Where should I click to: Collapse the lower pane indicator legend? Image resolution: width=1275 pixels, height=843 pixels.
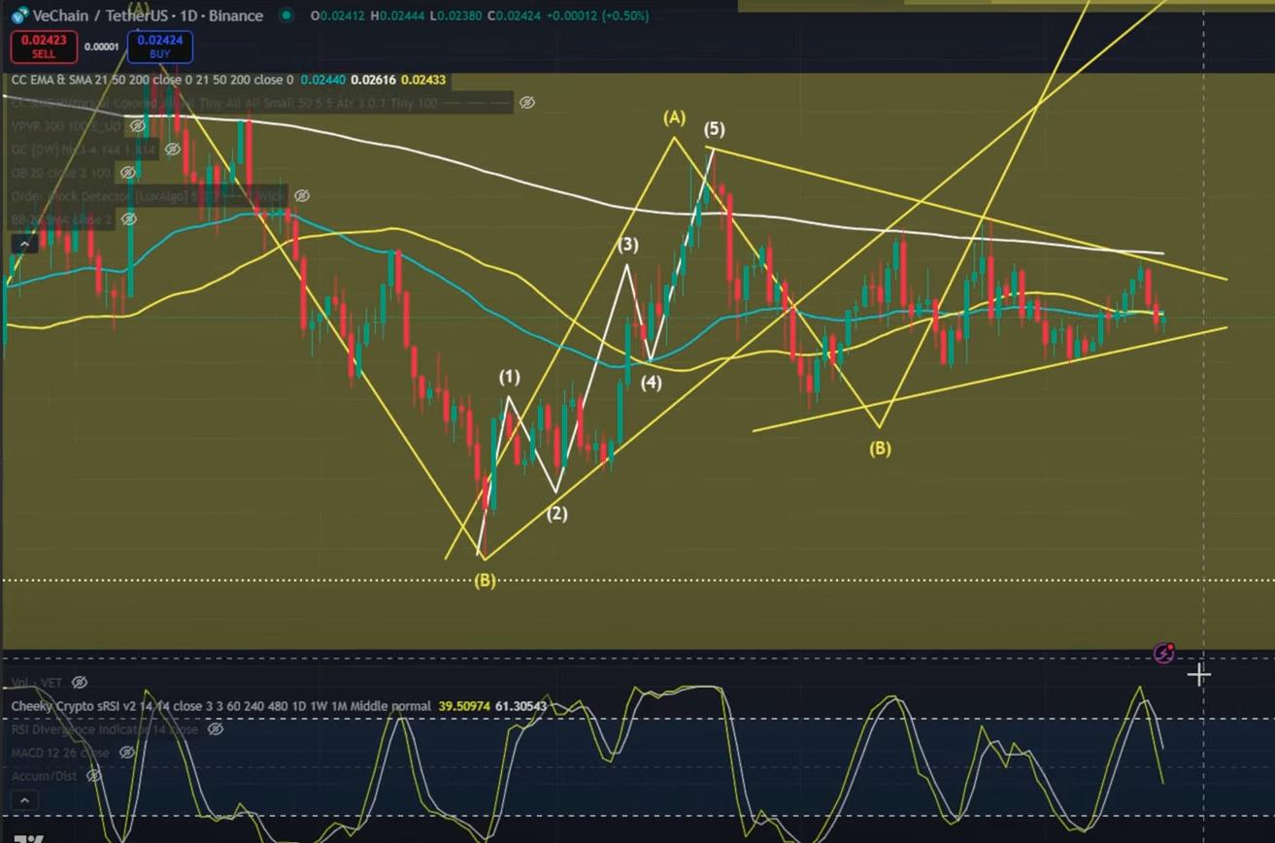[x=23, y=800]
